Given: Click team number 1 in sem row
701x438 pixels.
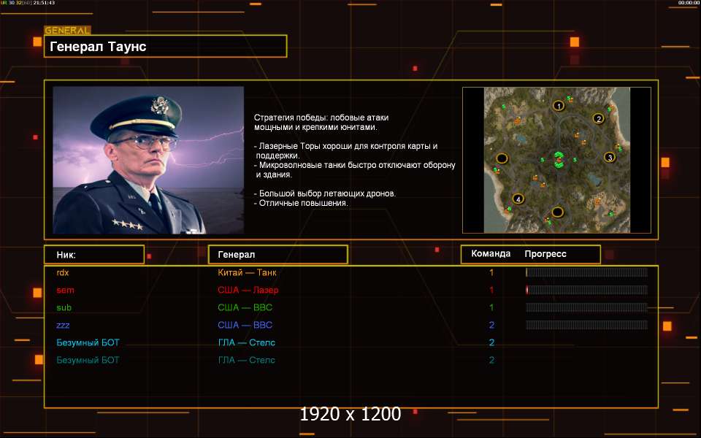Looking at the screenshot, I should pos(491,290).
